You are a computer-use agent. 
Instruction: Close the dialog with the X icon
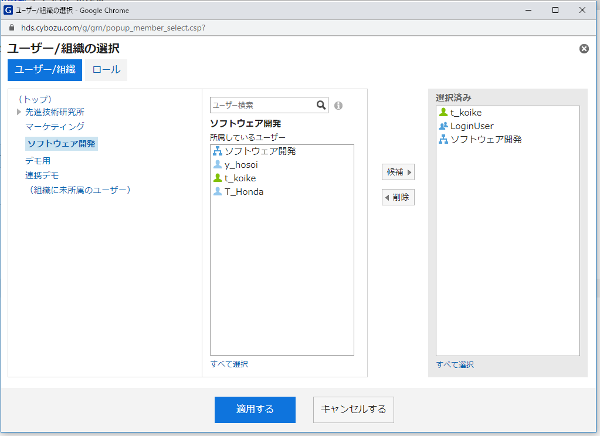584,49
